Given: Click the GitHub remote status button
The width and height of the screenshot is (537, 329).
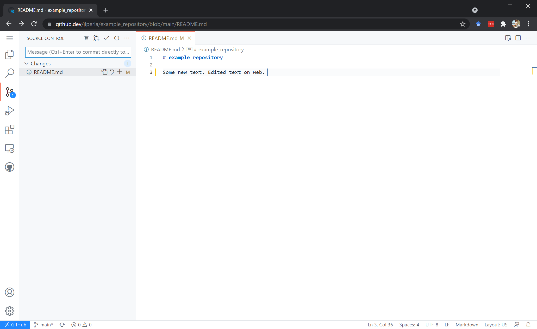Looking at the screenshot, I should pyautogui.click(x=15, y=325).
